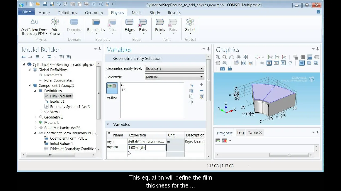Open Coefficient Form Boundary PDE ribbon button
This screenshot has width=341, height=191.
tap(34, 27)
